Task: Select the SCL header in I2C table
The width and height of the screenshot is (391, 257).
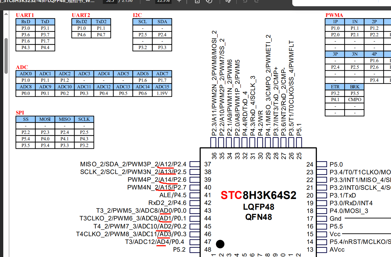Action: pyautogui.click(x=143, y=22)
